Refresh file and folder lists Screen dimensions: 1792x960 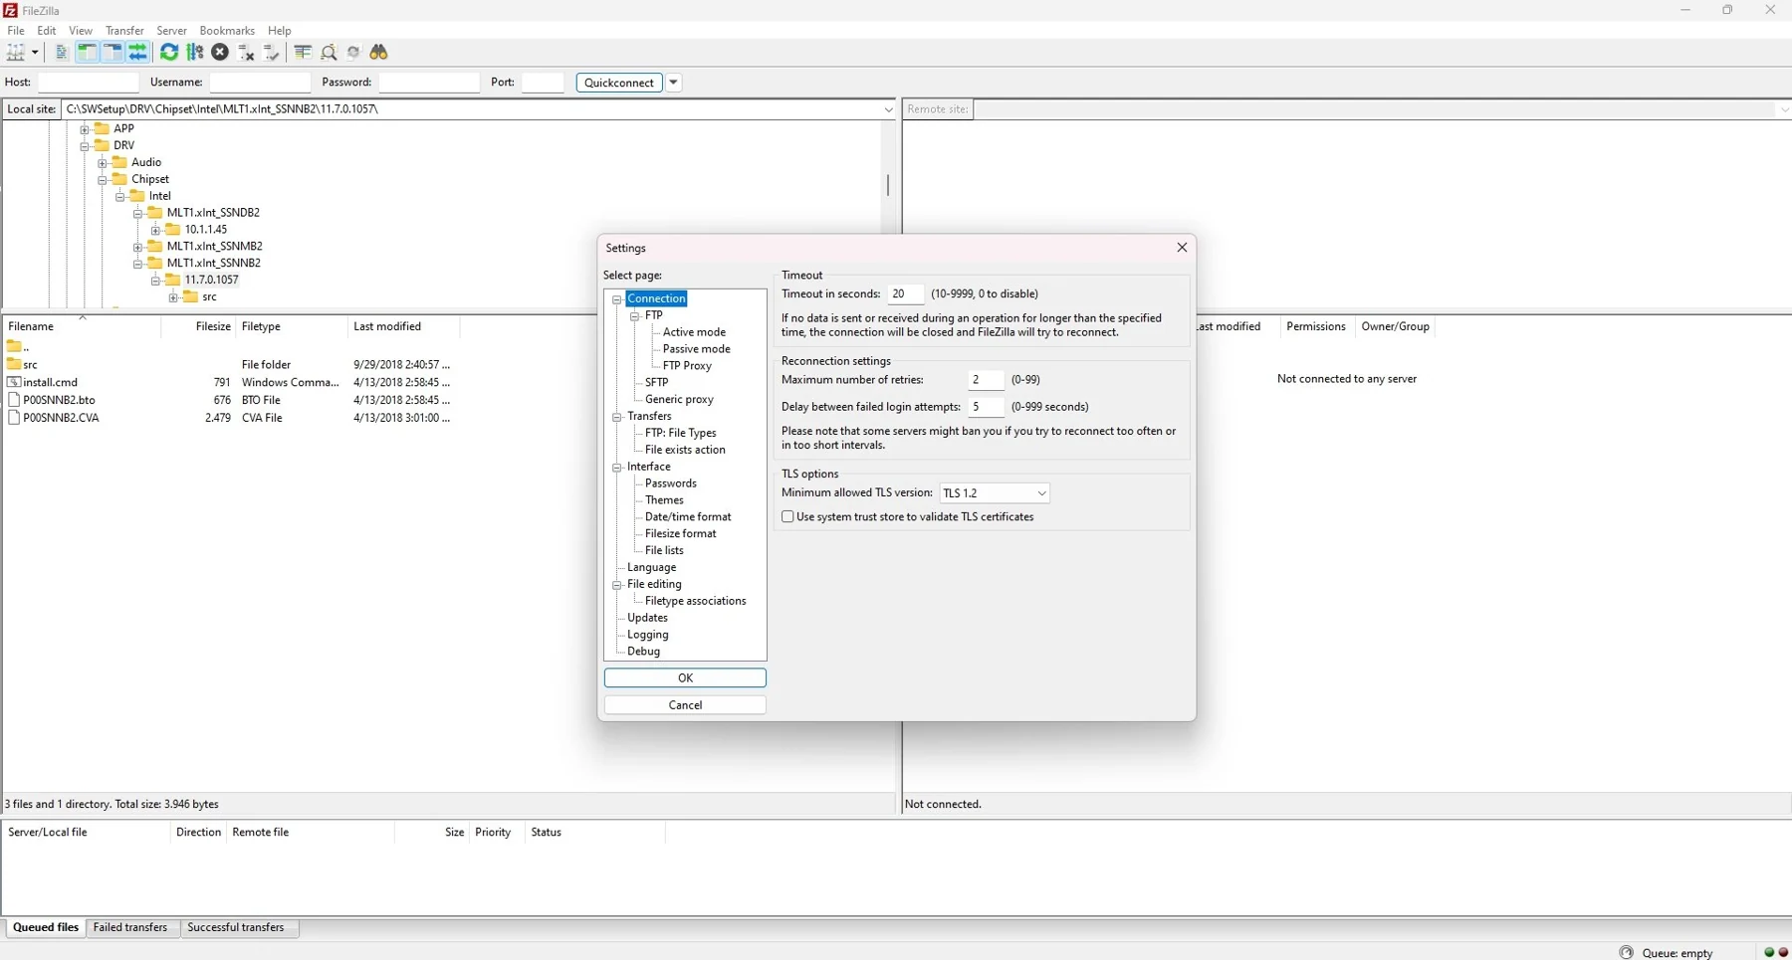[x=169, y=52]
